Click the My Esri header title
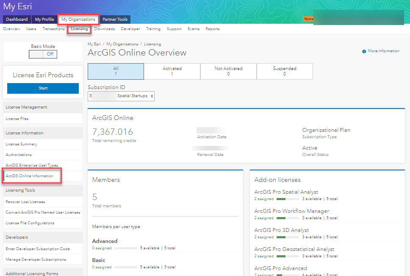Screen dimensions: 410x276 17,6
